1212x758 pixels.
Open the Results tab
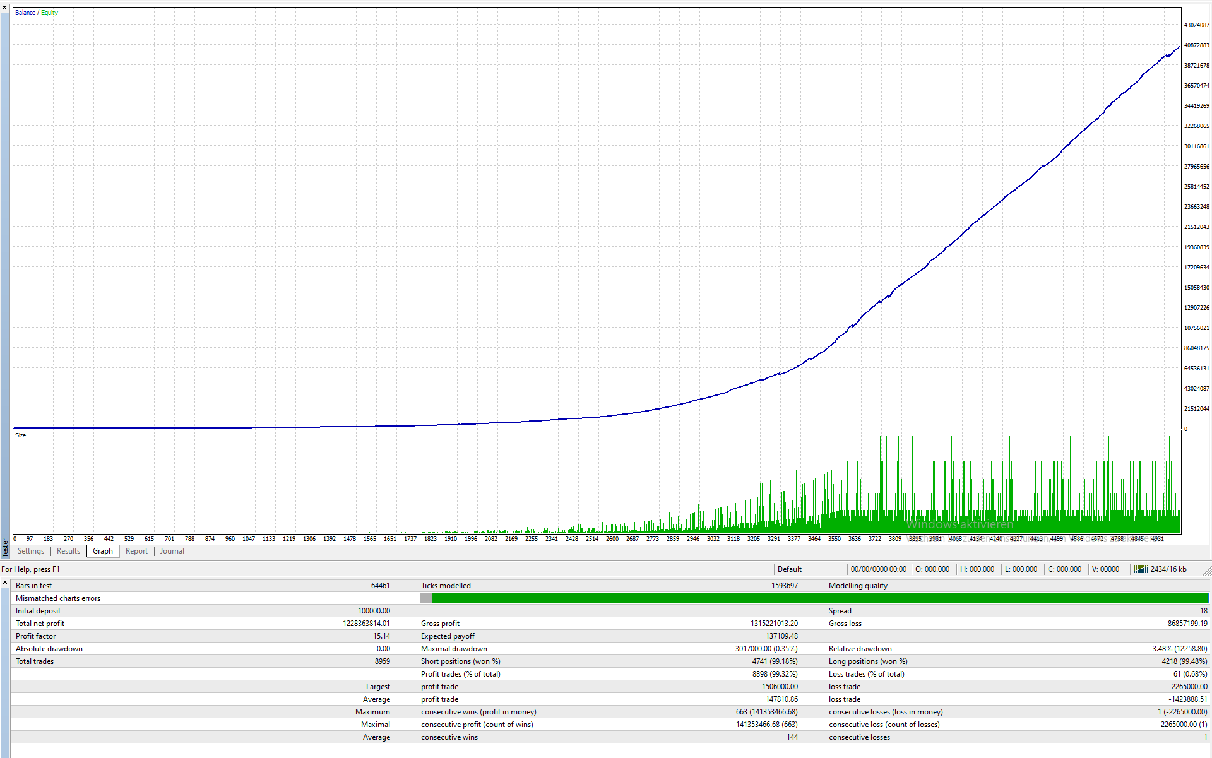tap(68, 551)
